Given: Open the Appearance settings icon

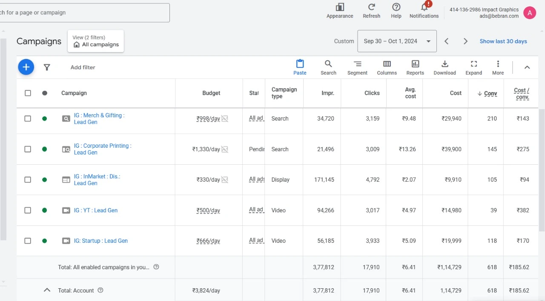Looking at the screenshot, I should click(x=340, y=7).
